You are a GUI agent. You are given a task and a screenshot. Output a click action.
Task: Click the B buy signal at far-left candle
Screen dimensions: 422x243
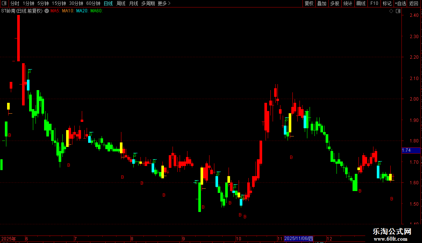point(10,135)
